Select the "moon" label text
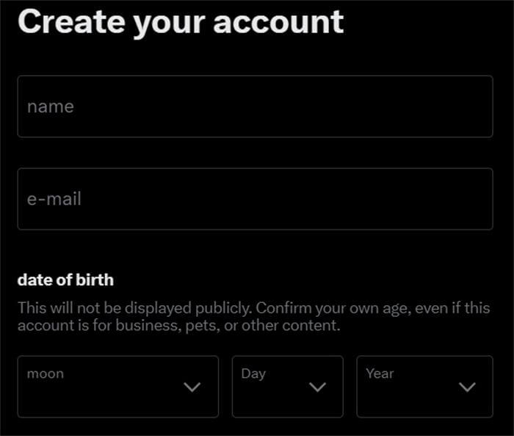The height and width of the screenshot is (436, 514). click(x=46, y=374)
